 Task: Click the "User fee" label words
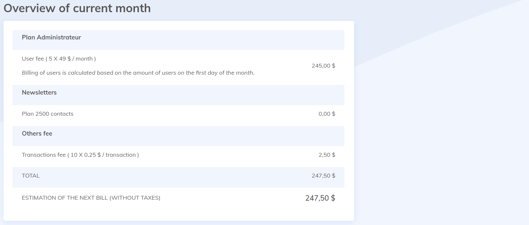point(33,59)
